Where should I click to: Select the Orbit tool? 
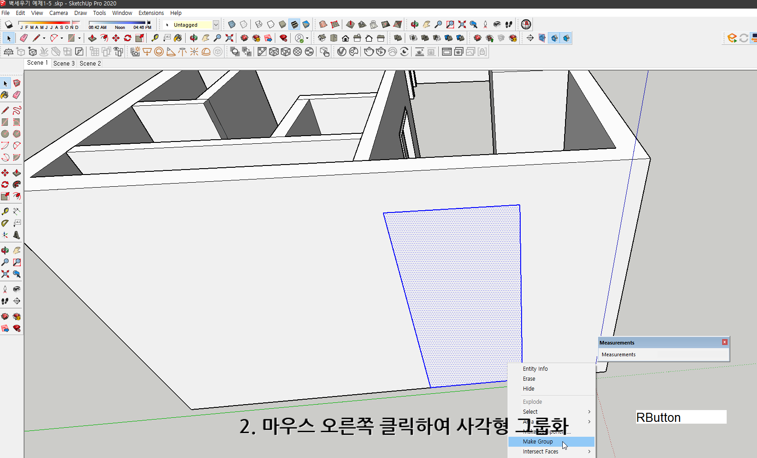pos(193,38)
